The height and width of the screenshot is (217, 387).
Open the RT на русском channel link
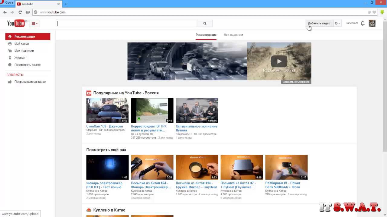click(140, 134)
